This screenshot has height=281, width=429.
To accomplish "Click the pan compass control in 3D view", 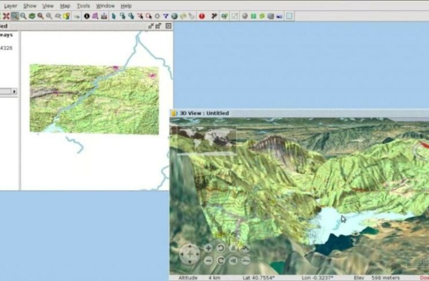I will 189,254.
